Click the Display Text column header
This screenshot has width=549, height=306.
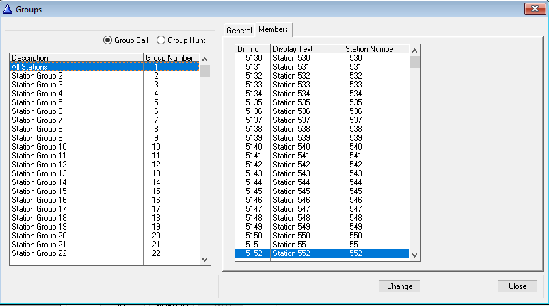point(306,49)
